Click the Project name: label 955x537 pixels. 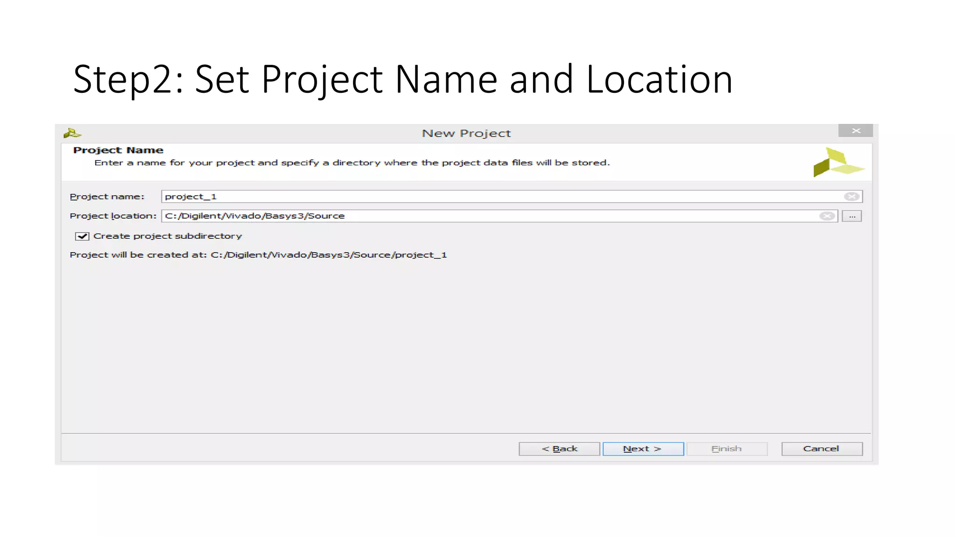107,197
